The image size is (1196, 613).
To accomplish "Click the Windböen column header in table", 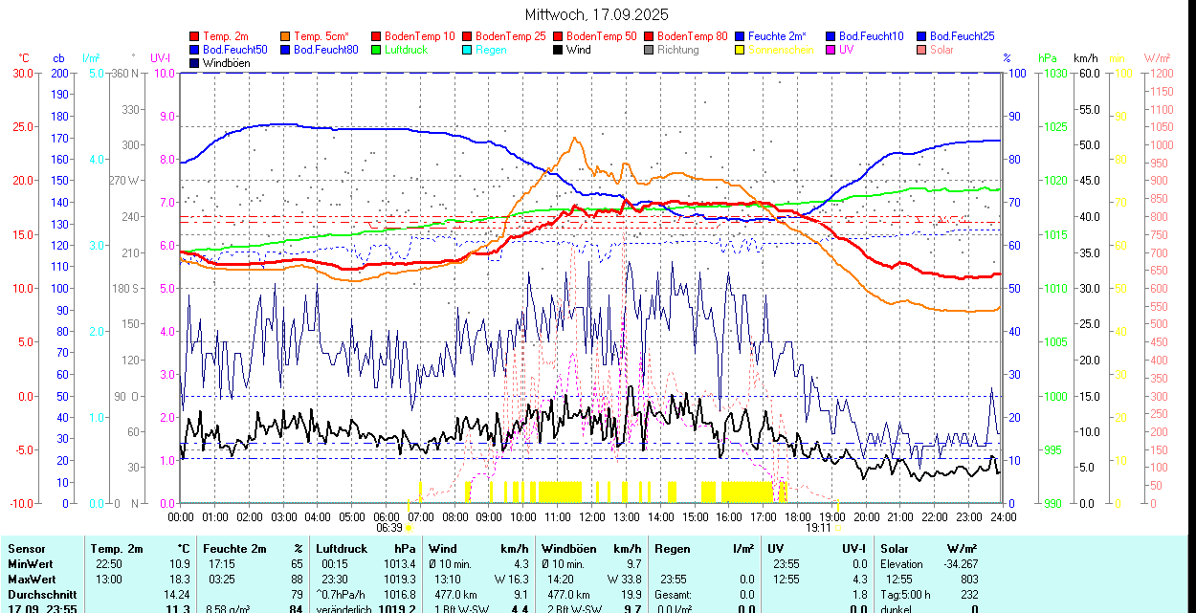I will [568, 549].
